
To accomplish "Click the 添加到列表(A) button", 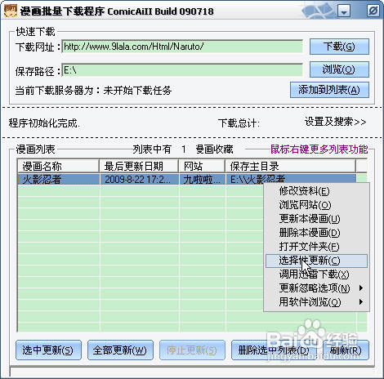I will pos(329,90).
